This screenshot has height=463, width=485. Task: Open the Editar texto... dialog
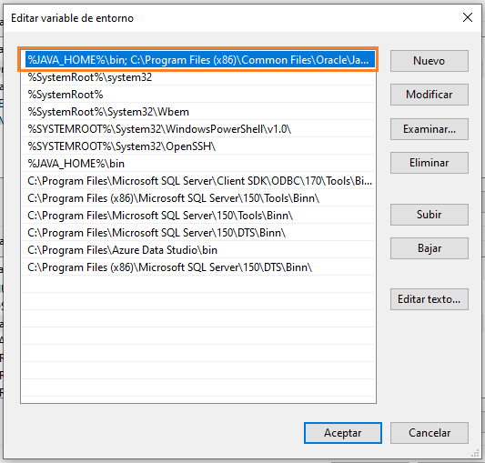tap(429, 299)
